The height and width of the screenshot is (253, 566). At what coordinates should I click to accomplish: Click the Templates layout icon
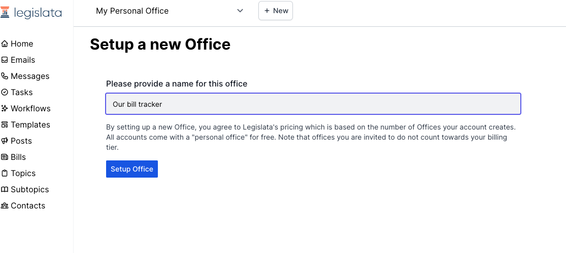(5, 125)
